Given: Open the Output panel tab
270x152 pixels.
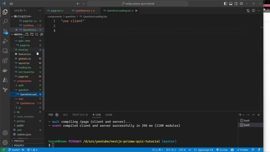Looking at the screenshot, I should click(x=65, y=115).
